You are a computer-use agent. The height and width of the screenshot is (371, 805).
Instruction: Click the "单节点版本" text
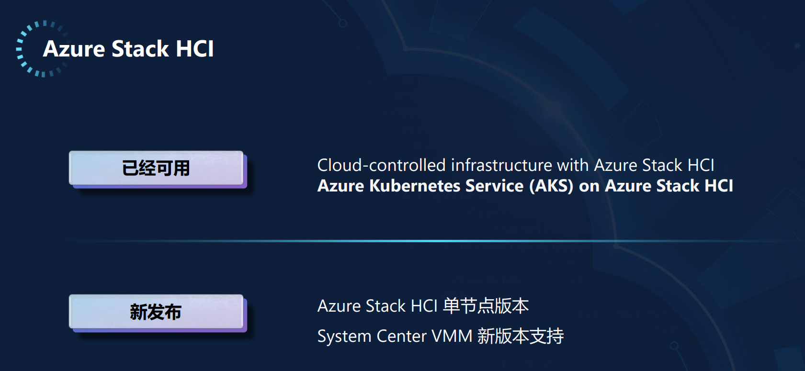click(x=486, y=306)
